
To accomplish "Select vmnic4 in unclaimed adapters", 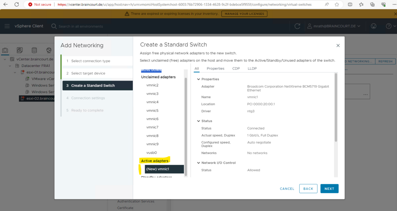I will [152, 102].
